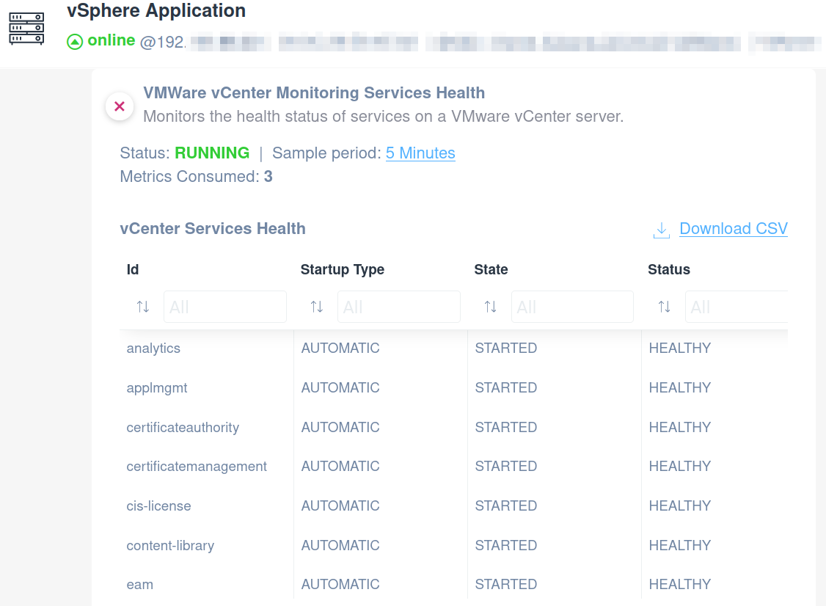The image size is (826, 606).
Task: Click HEALTHY in the certificateauthority row
Action: tap(679, 428)
